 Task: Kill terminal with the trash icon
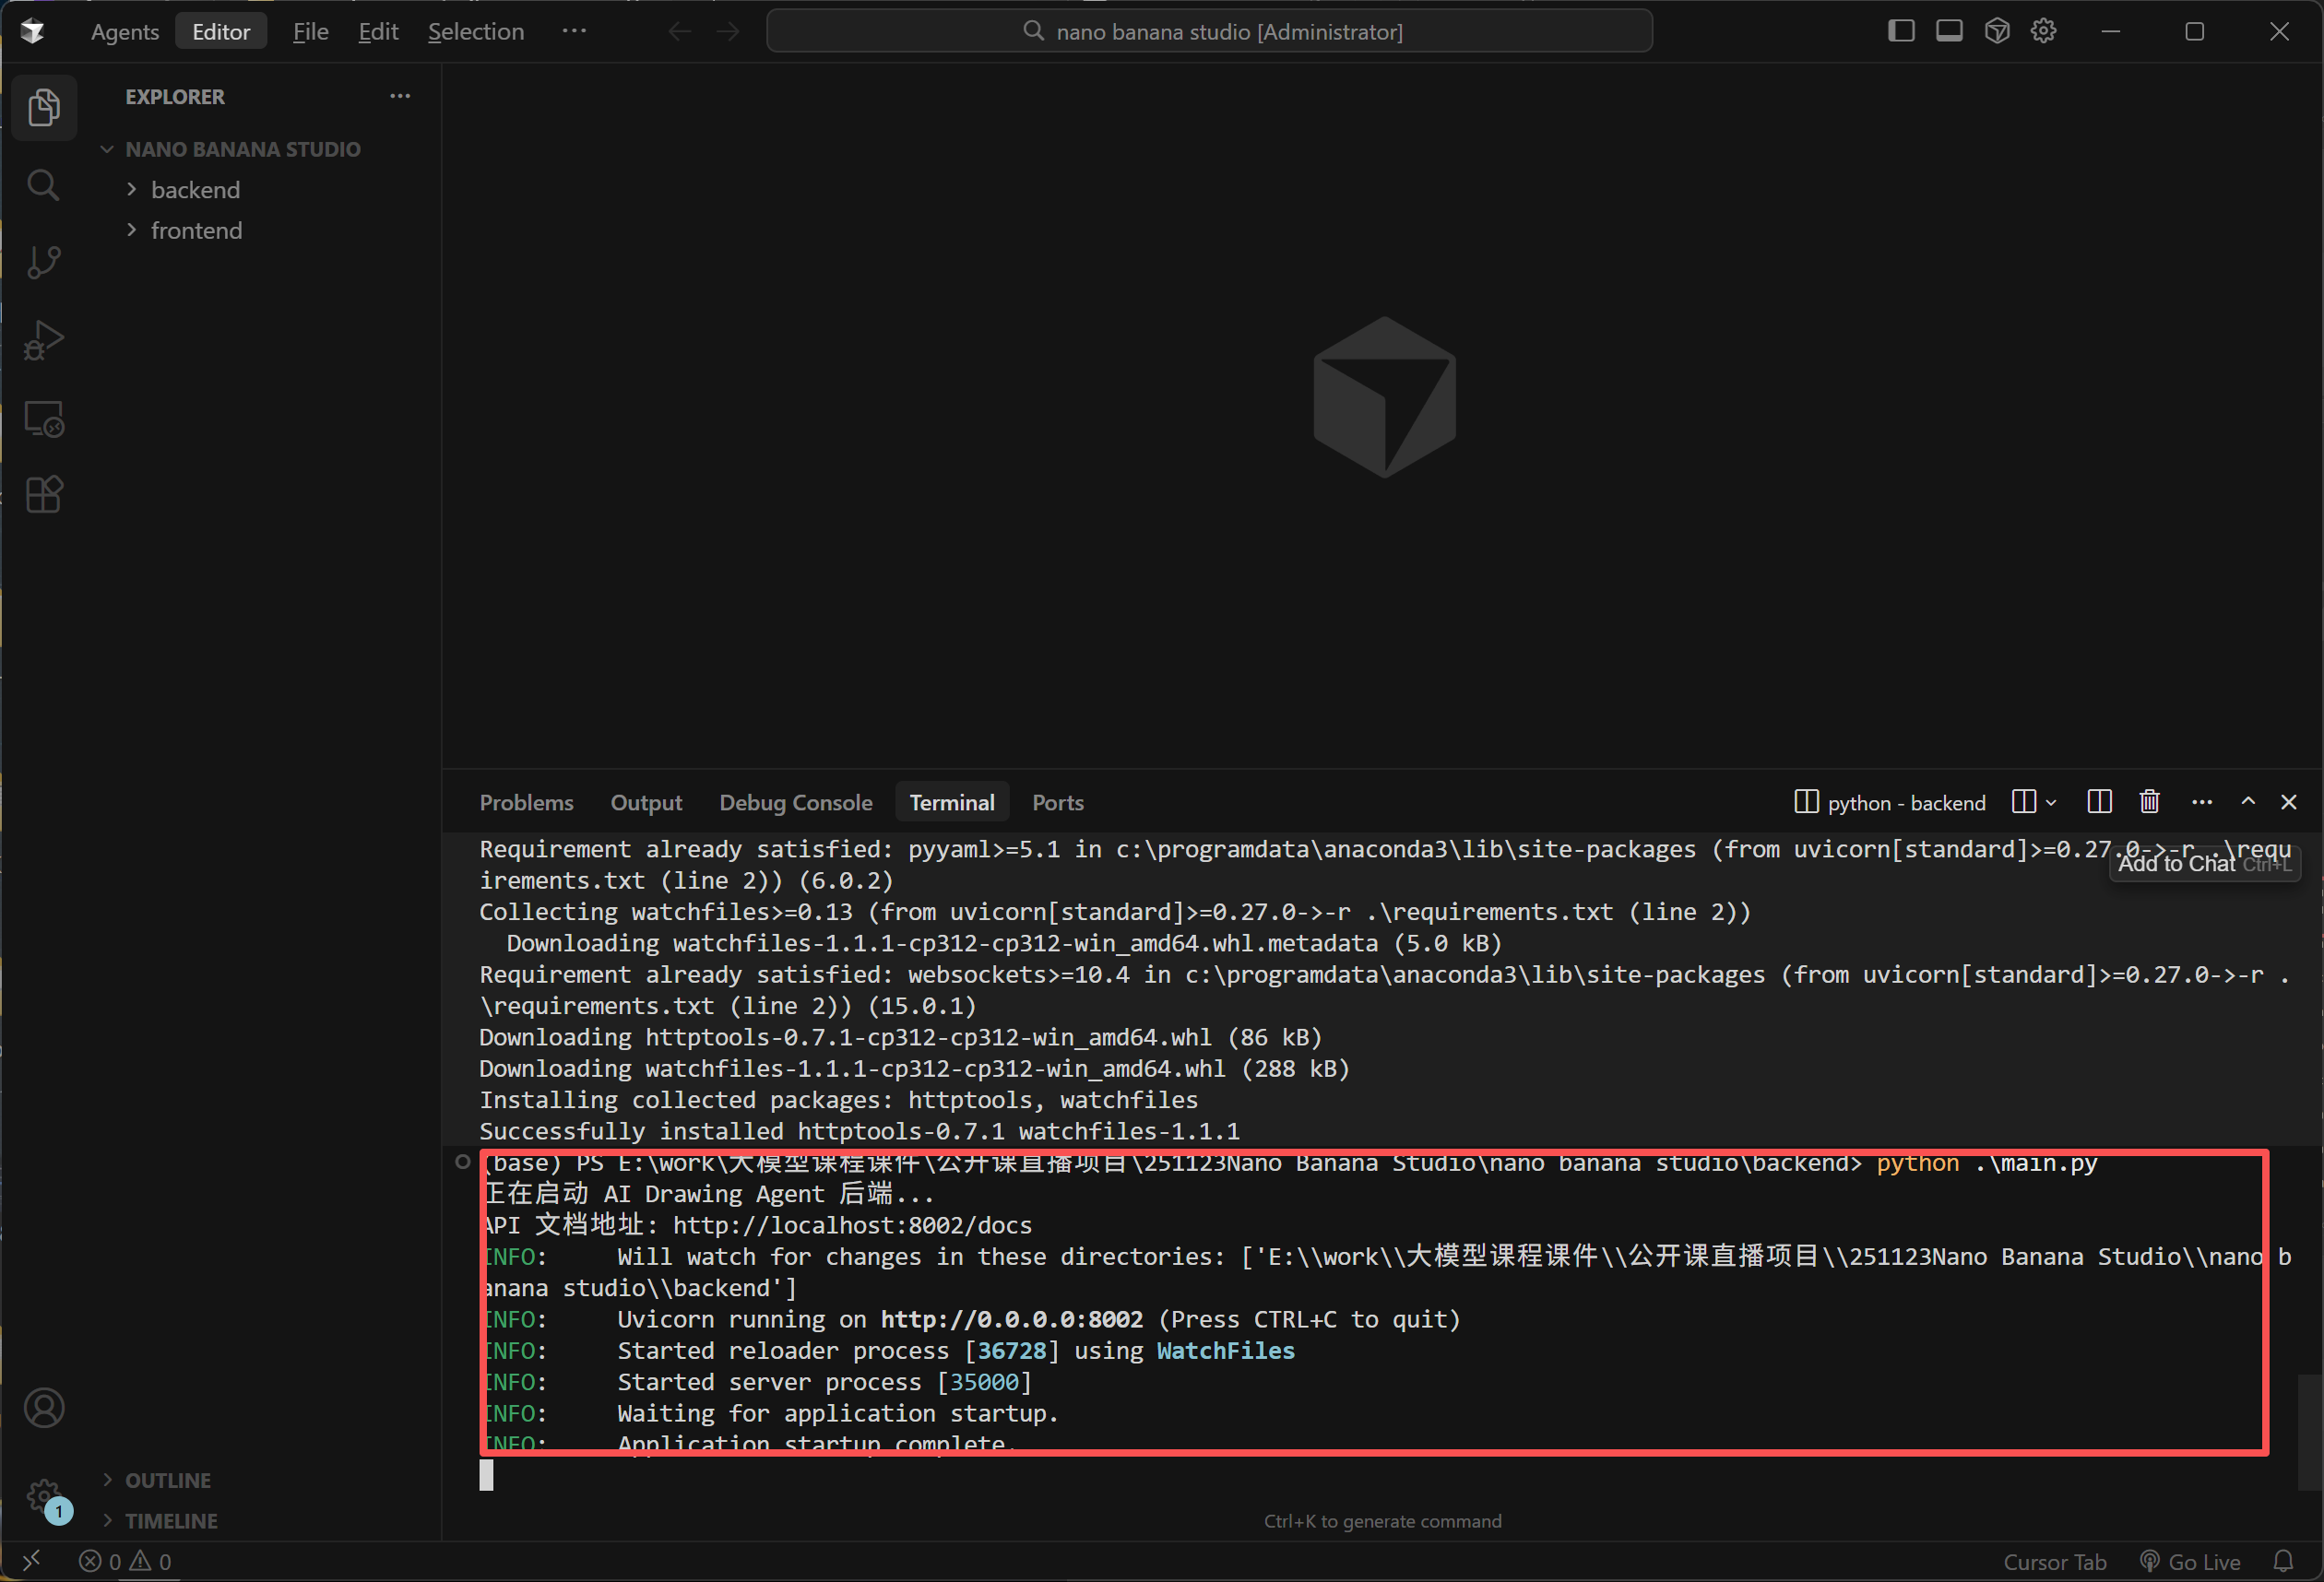coord(2149,801)
